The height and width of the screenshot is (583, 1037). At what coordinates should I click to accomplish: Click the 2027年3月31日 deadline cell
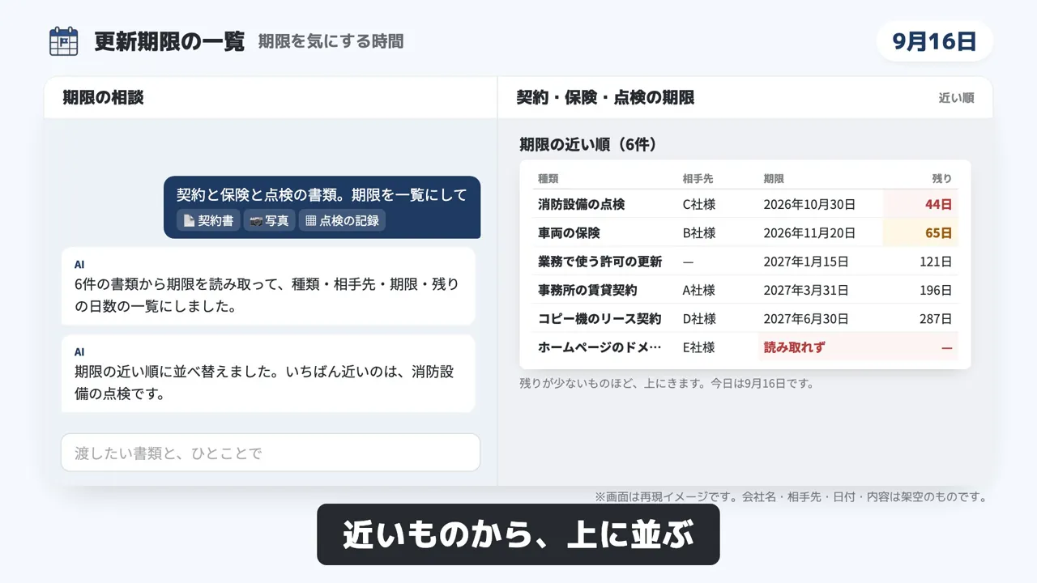pos(821,290)
